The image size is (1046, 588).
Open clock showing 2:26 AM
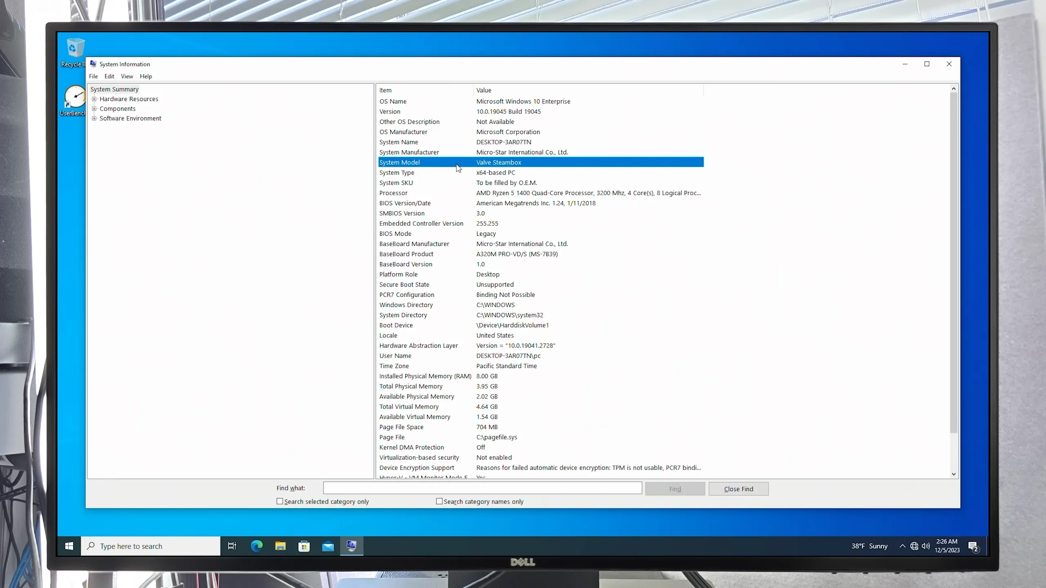pos(947,546)
